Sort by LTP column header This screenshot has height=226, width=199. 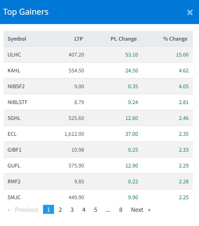[x=78, y=39]
